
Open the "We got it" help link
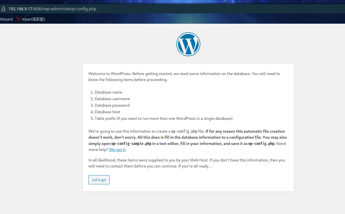point(117,150)
